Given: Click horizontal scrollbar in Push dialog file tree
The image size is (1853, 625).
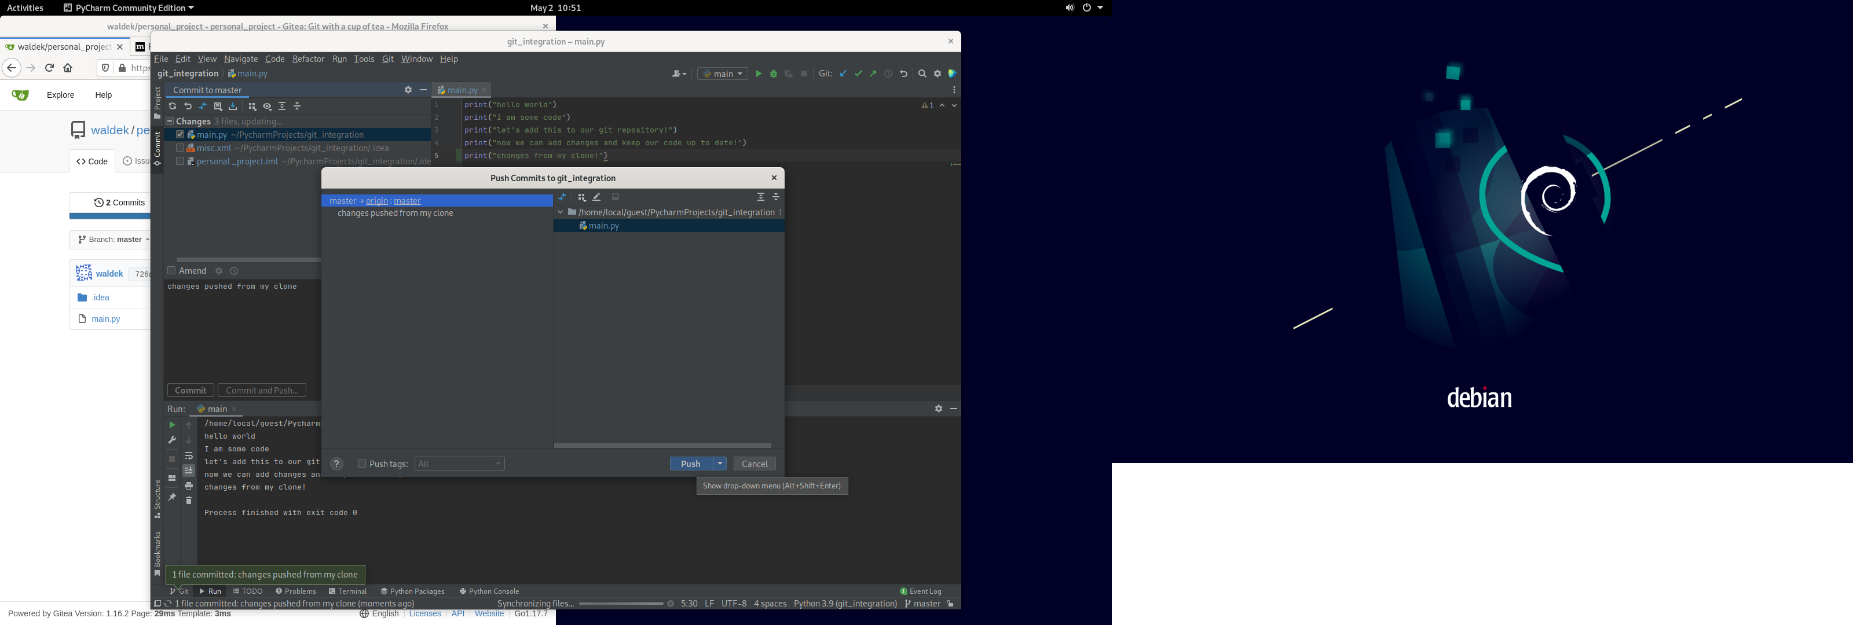Looking at the screenshot, I should click(662, 446).
